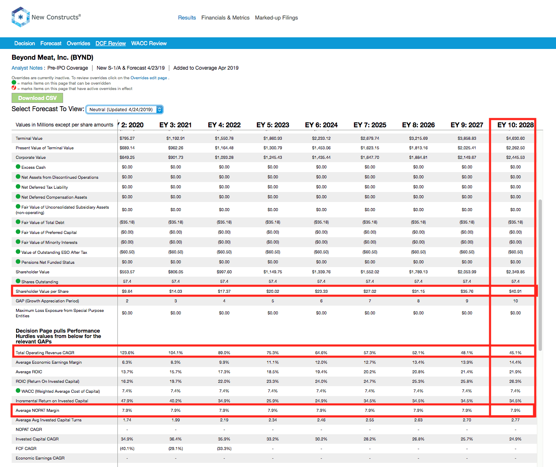
Task: Click the green override dot beside Excess Cash
Action: point(18,167)
